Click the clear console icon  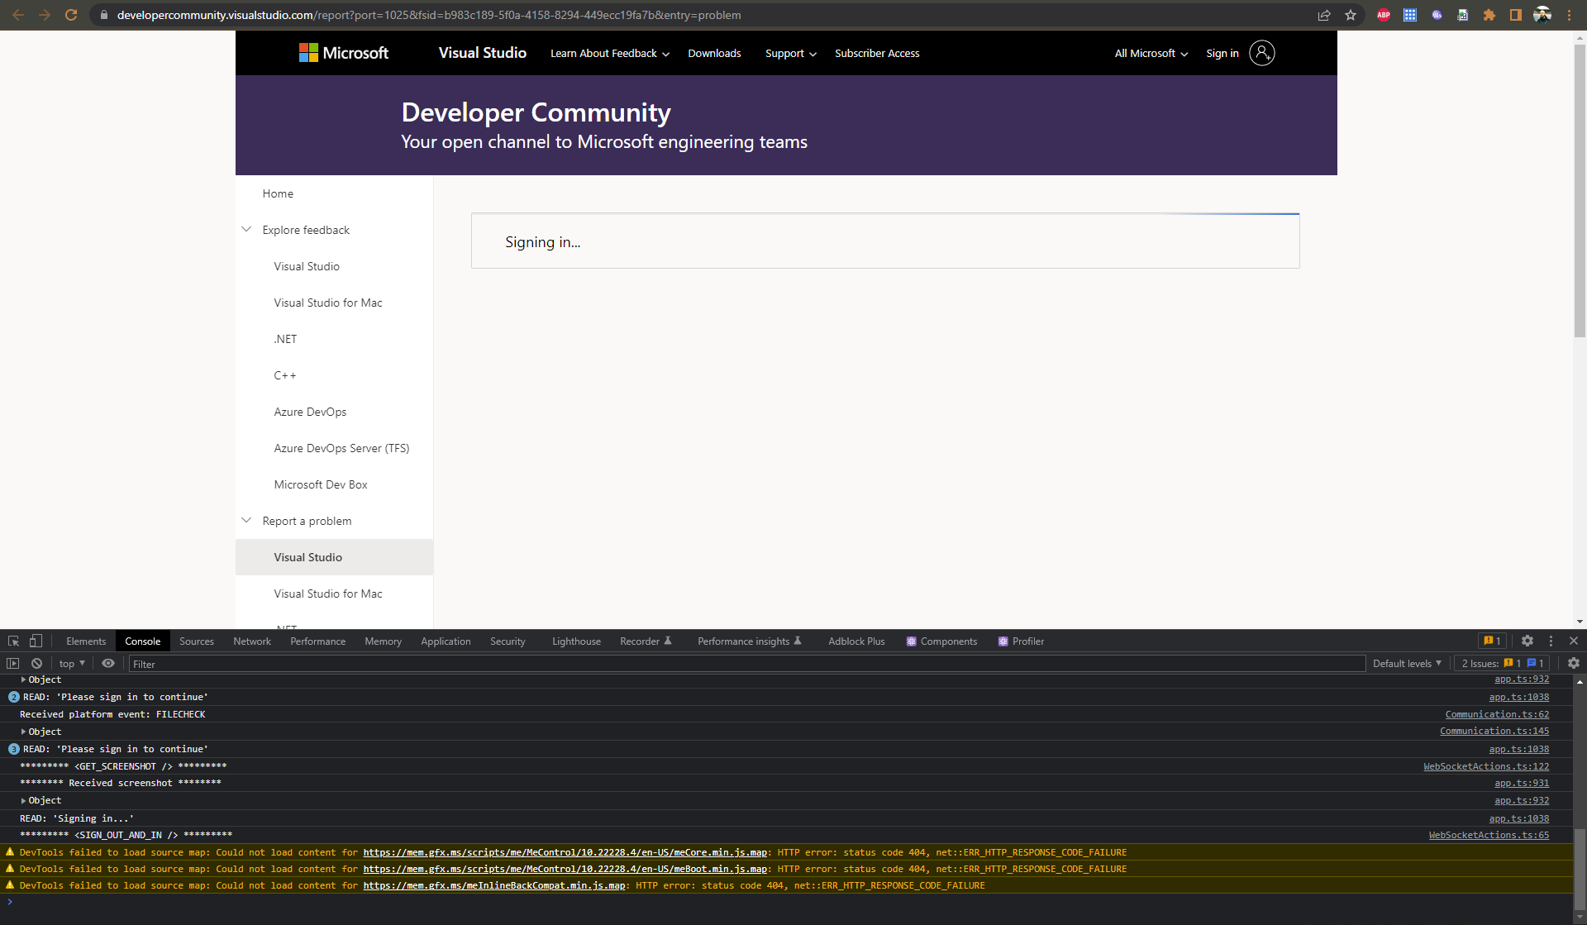[x=36, y=663]
